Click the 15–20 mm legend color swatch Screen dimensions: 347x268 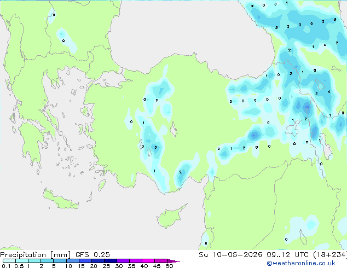(x=85, y=261)
